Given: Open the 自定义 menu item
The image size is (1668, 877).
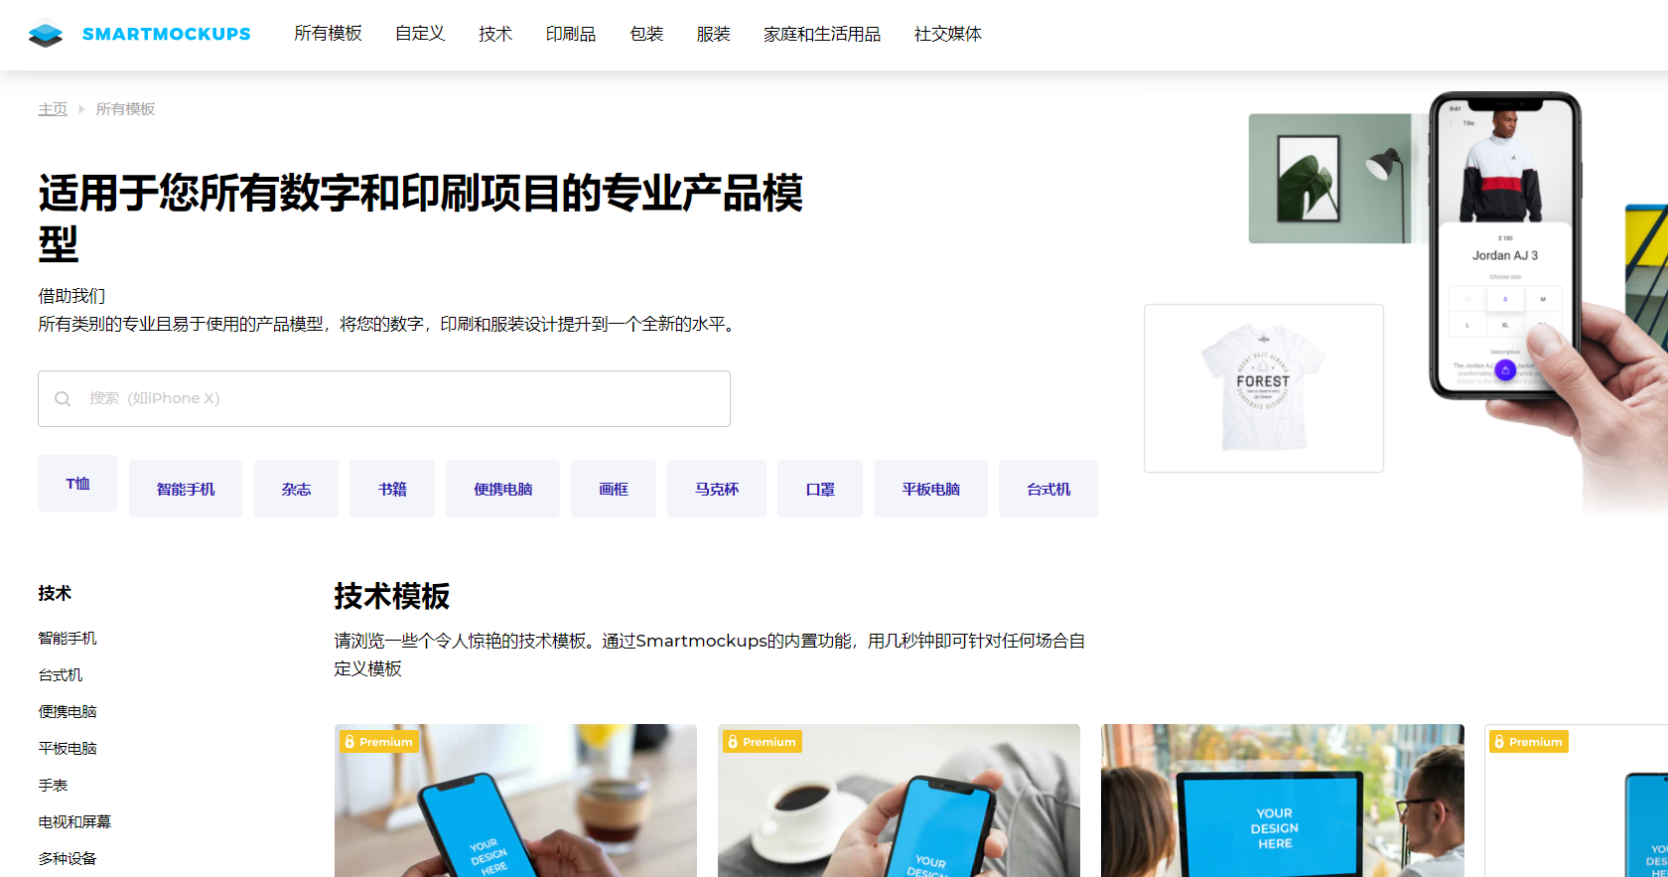Looking at the screenshot, I should [420, 34].
